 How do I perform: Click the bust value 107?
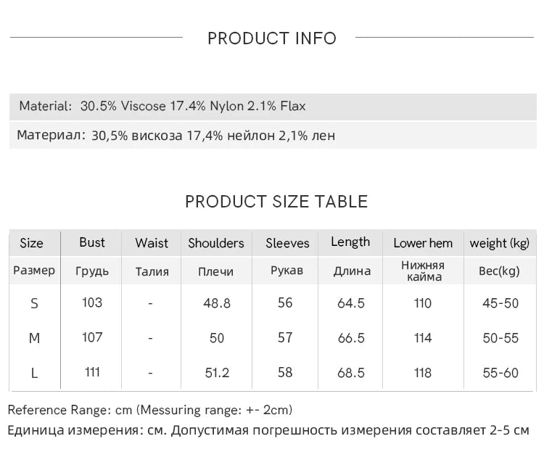click(x=92, y=337)
